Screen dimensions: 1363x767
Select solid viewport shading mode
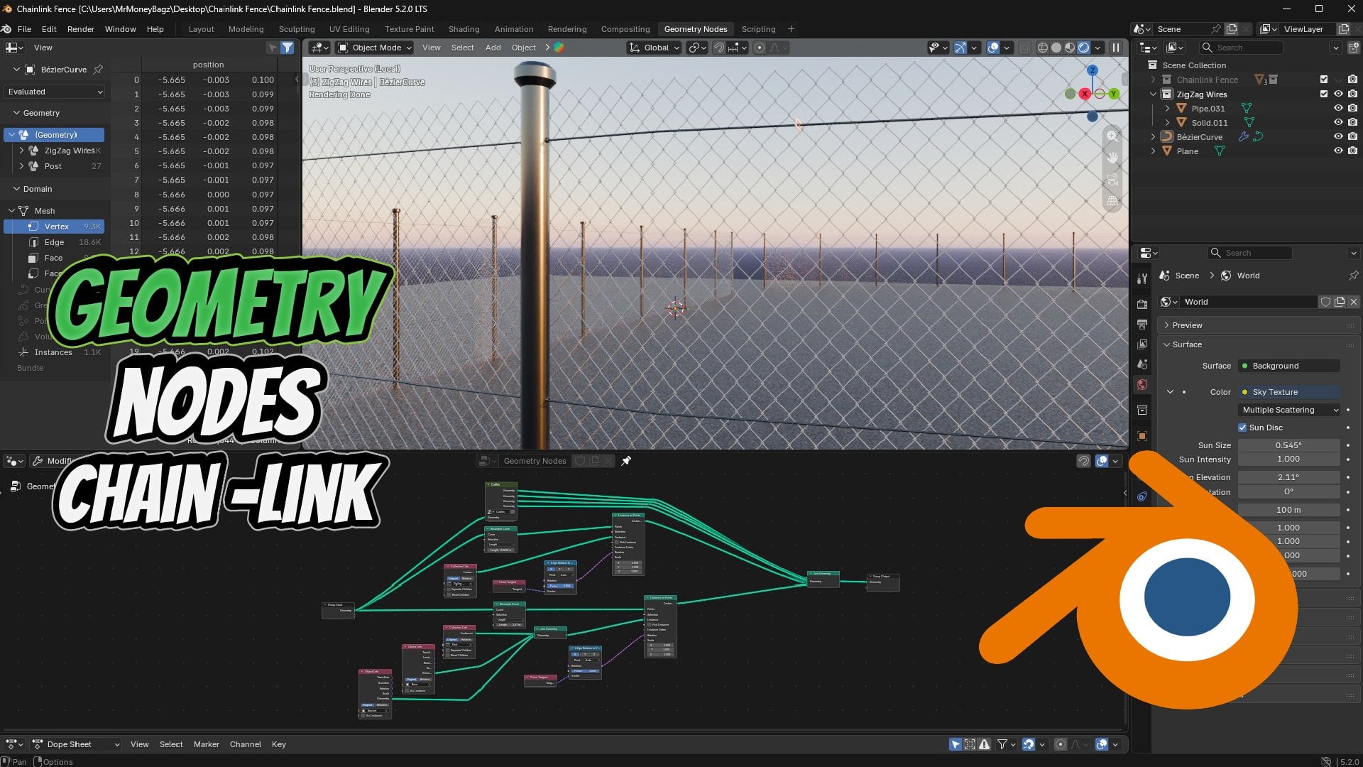click(x=1056, y=48)
